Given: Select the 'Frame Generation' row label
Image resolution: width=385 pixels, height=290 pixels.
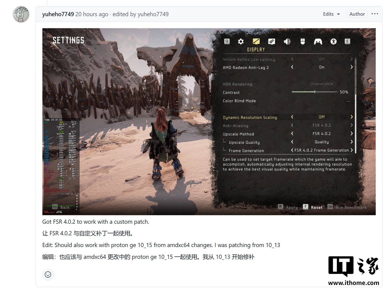Looking at the screenshot, I should (x=246, y=151).
